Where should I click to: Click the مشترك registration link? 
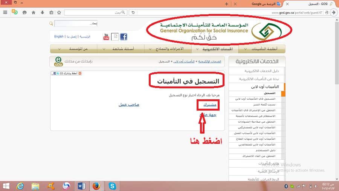210,105
